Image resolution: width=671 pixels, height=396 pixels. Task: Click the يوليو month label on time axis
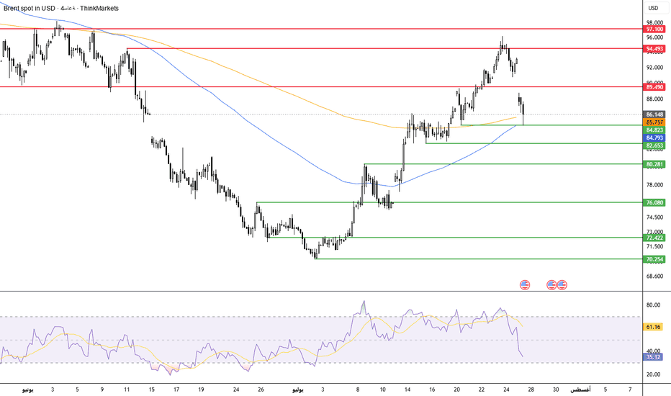(298, 390)
